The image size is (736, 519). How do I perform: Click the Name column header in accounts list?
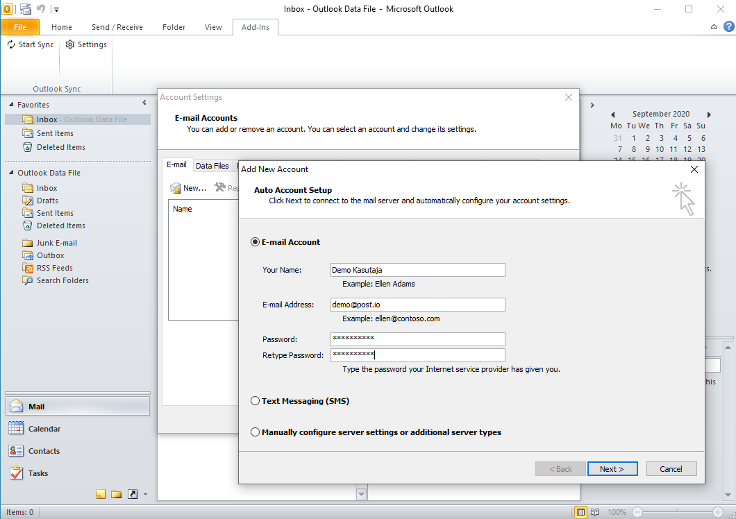coord(182,210)
